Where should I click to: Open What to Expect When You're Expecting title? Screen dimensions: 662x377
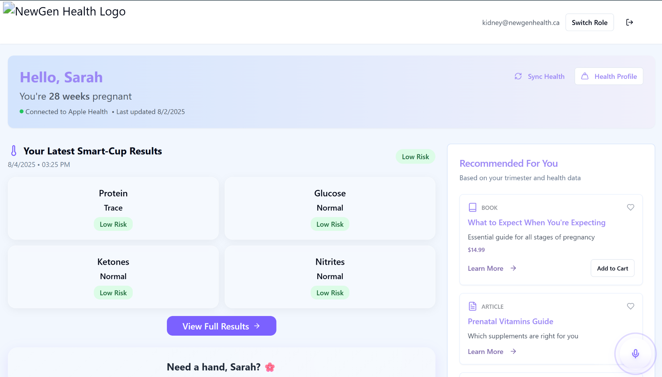click(x=536, y=223)
